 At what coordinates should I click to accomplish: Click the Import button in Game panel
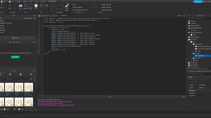(x=15, y=38)
